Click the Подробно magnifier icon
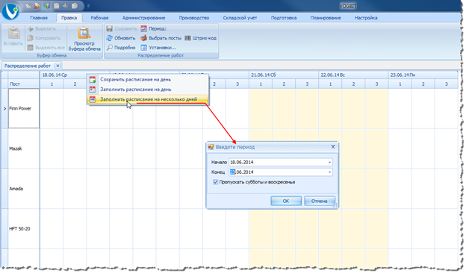This screenshot has height=273, width=466. click(x=110, y=48)
